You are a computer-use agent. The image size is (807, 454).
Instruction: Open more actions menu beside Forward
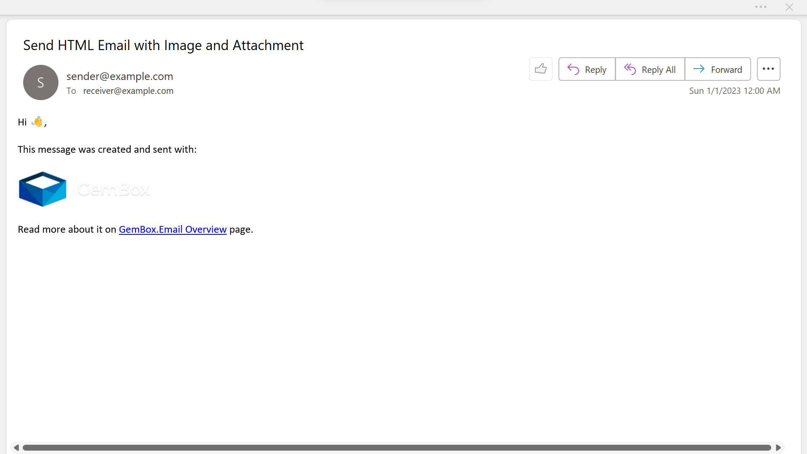[x=768, y=69]
